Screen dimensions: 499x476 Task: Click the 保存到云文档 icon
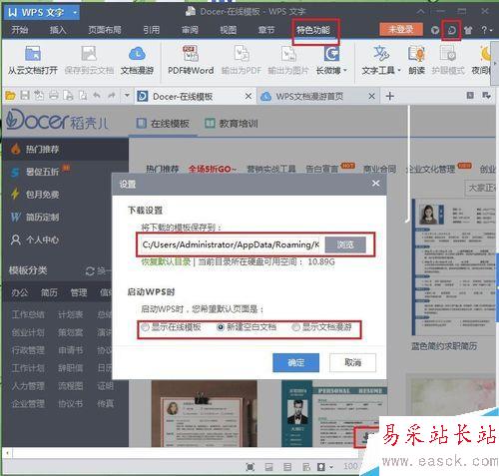coord(89,53)
